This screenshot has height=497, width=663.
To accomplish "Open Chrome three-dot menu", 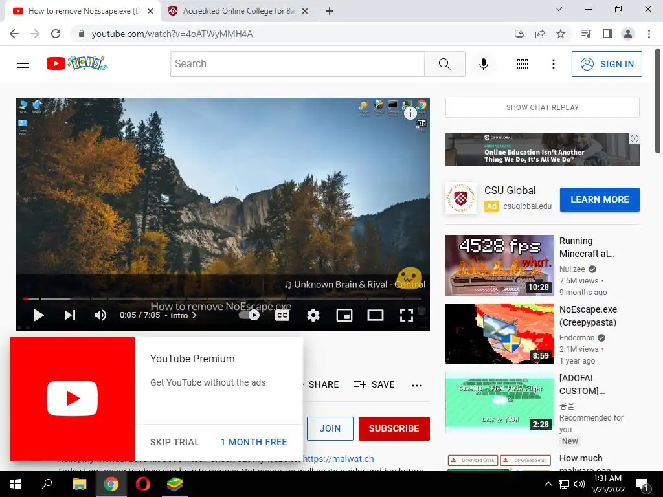I will [x=649, y=34].
